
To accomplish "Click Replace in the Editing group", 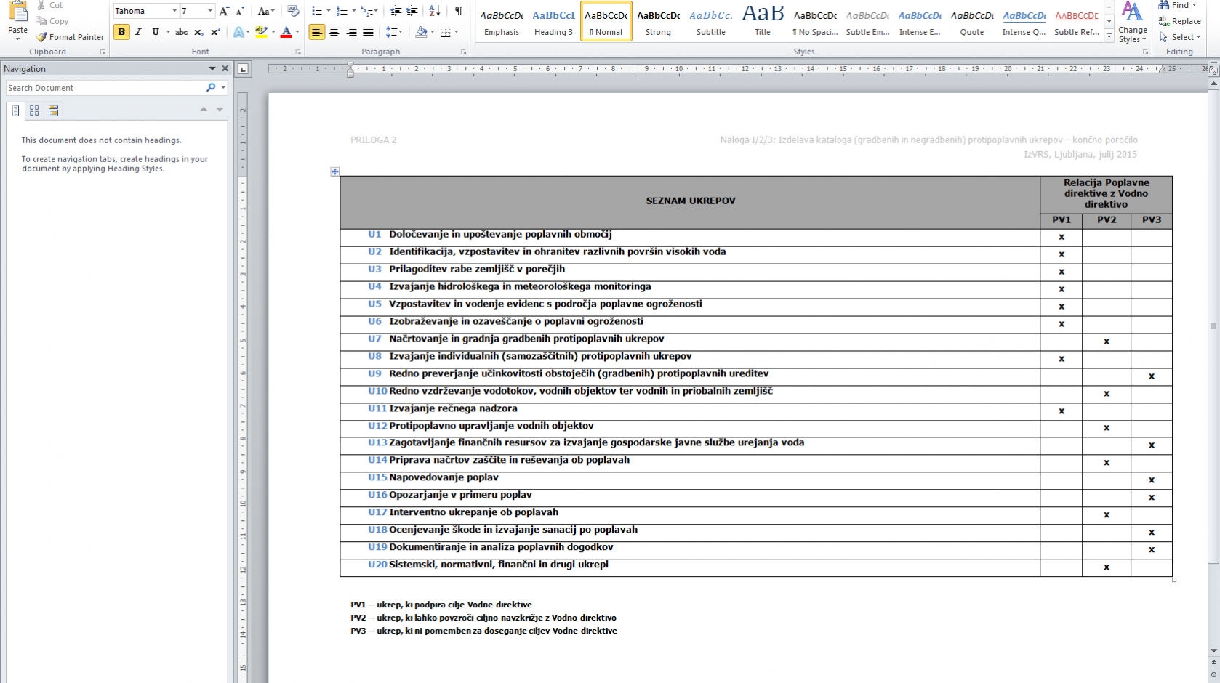I will [x=1180, y=21].
